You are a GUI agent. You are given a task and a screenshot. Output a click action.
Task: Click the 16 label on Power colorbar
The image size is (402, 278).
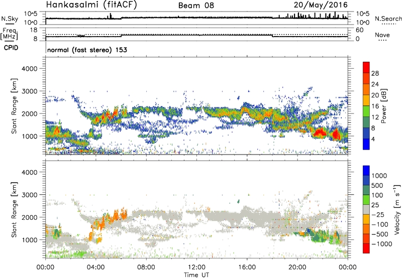click(375, 106)
